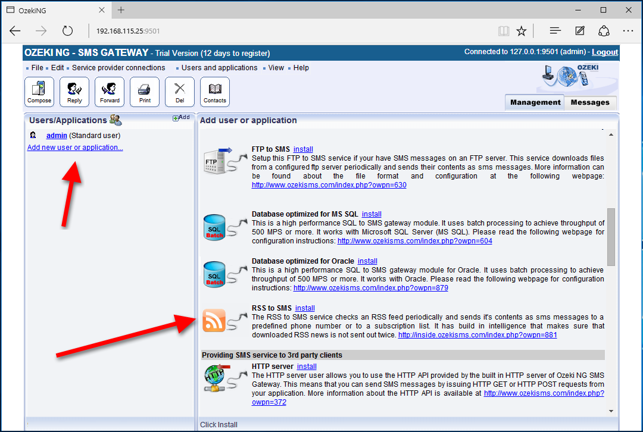Image resolution: width=643 pixels, height=432 pixels.
Task: Open browser reading view icon
Action: pos(504,31)
